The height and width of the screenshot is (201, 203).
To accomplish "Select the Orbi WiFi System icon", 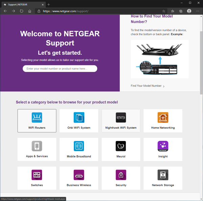I will tap(79, 117).
